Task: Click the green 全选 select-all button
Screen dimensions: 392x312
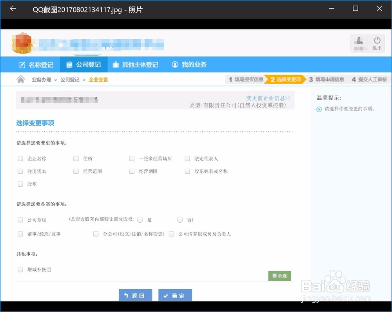Action: pyautogui.click(x=279, y=276)
